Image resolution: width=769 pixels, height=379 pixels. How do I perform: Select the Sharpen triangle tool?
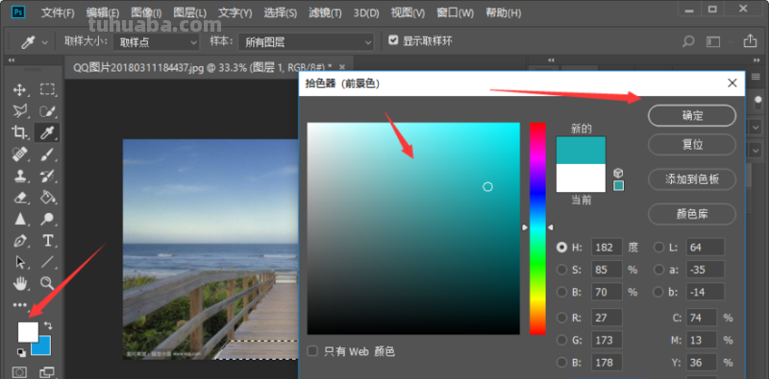tap(20, 219)
